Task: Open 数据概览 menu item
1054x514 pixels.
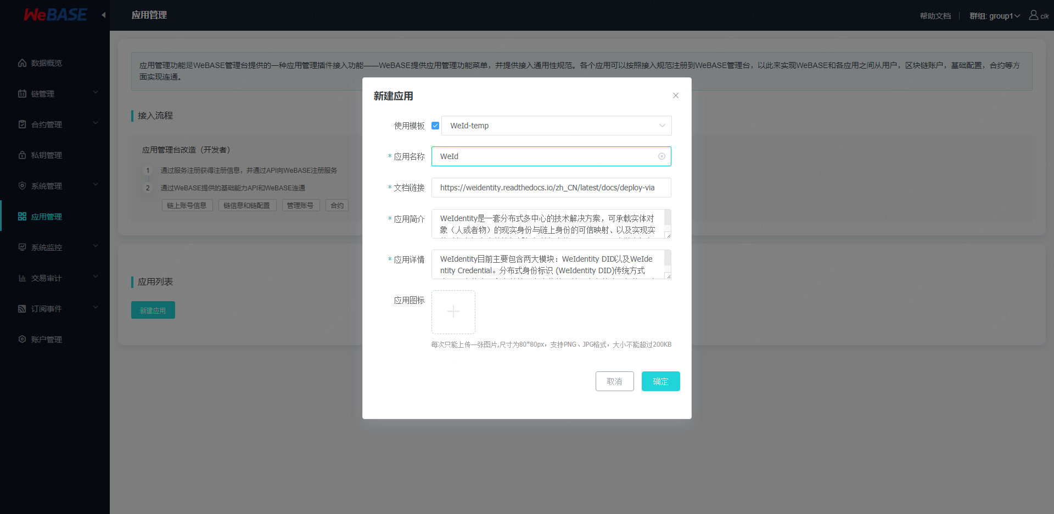Action: [x=55, y=63]
